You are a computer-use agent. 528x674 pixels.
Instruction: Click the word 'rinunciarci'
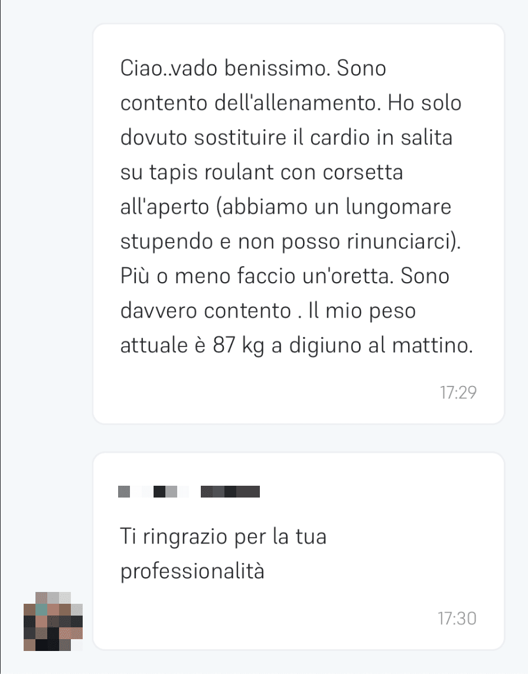pyautogui.click(x=400, y=241)
